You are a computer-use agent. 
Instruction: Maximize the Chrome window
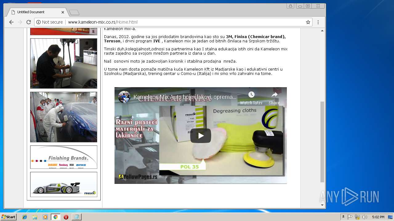point(308,6)
